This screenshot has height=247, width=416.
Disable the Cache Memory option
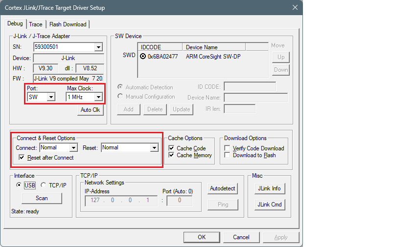pyautogui.click(x=172, y=155)
